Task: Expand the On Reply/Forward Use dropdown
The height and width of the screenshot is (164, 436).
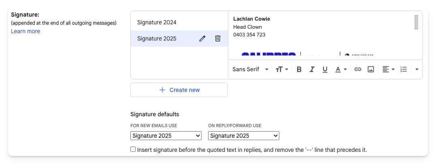Action: (244, 136)
